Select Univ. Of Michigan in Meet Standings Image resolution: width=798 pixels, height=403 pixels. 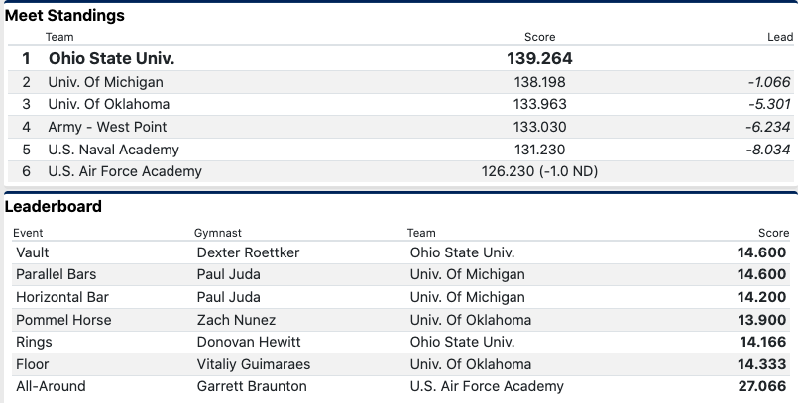click(x=105, y=82)
